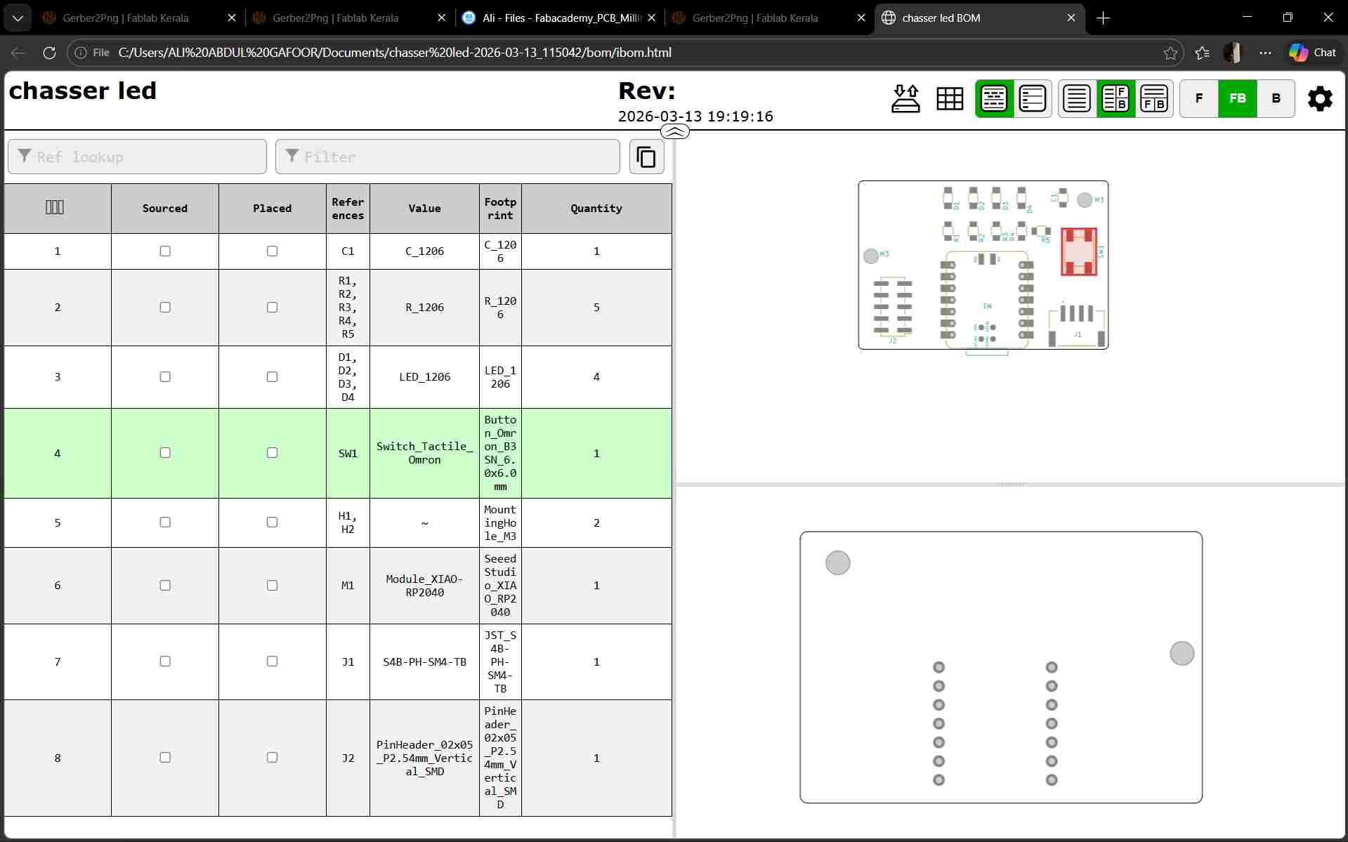This screenshot has width=1348, height=842.
Task: Open the browser profile avatar
Action: coord(1233,53)
